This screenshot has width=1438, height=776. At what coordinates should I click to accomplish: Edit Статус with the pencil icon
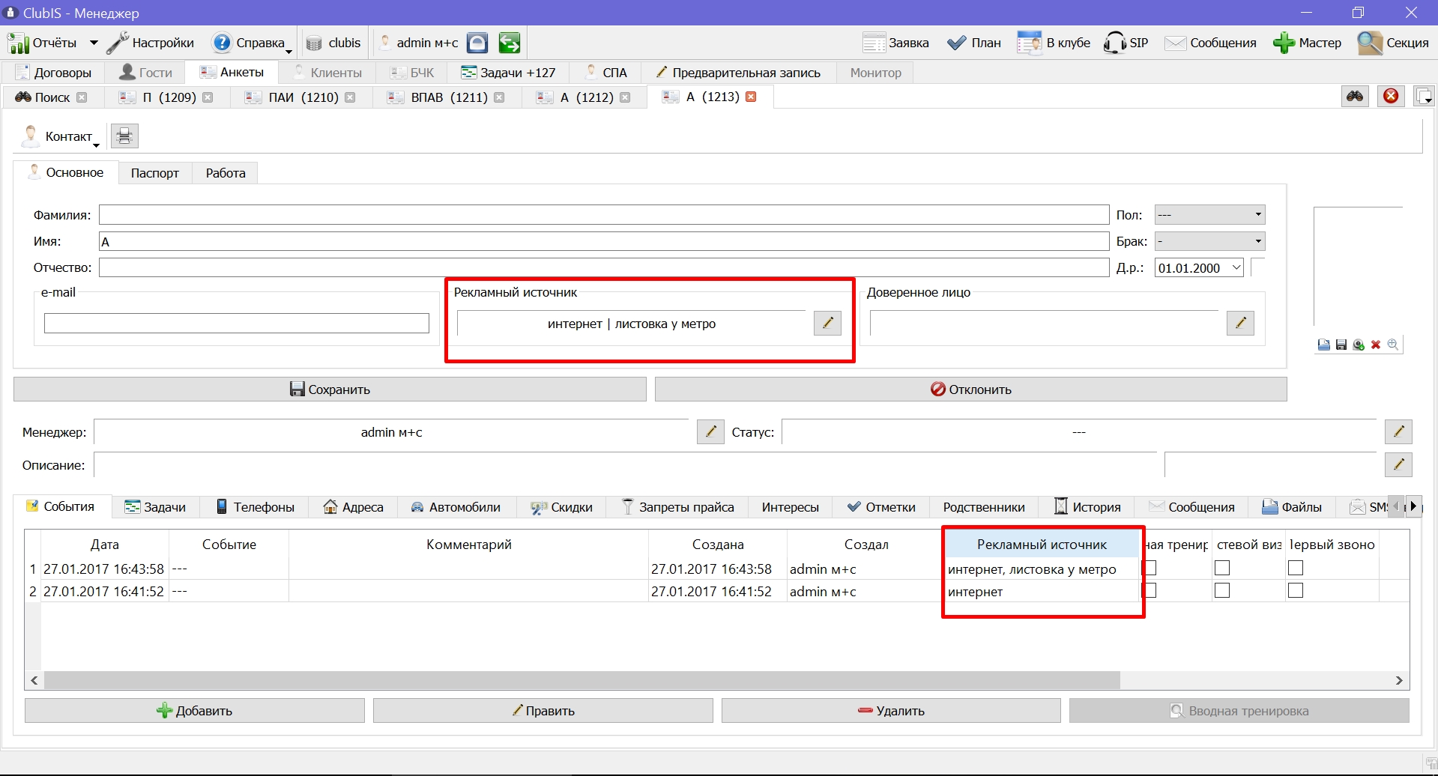(x=1398, y=431)
